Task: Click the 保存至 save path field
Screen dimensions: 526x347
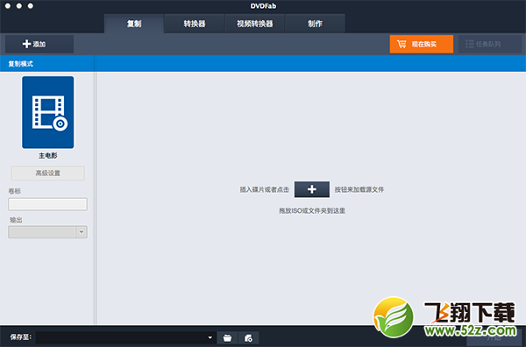Action: pos(125,337)
